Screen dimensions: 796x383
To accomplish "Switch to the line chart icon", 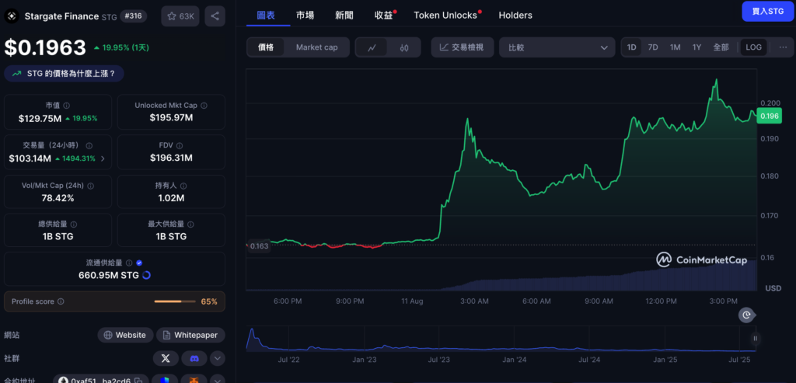I will point(372,47).
